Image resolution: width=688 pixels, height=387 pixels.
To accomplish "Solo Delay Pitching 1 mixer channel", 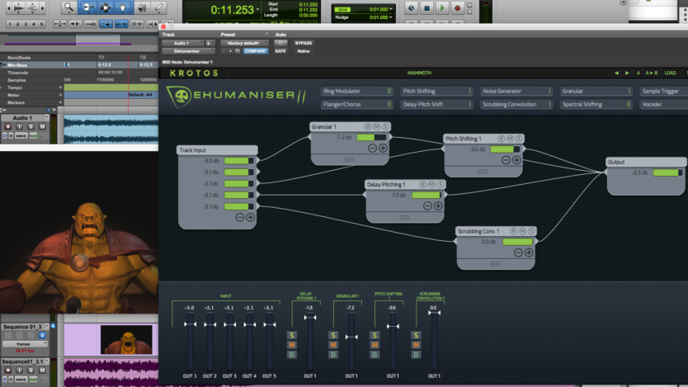I will tap(292, 335).
